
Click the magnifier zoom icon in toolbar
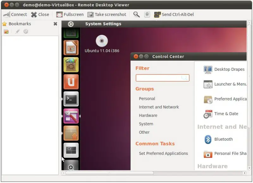pos(136,15)
